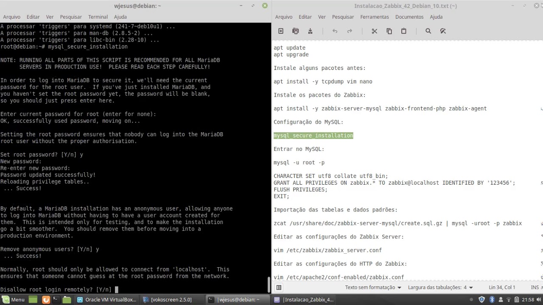Open the Pesquisar menu in the terminal window

point(71,17)
